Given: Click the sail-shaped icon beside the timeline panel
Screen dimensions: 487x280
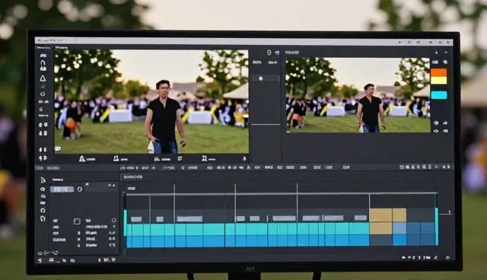Looking at the screenshot, I should pyautogui.click(x=43, y=180).
